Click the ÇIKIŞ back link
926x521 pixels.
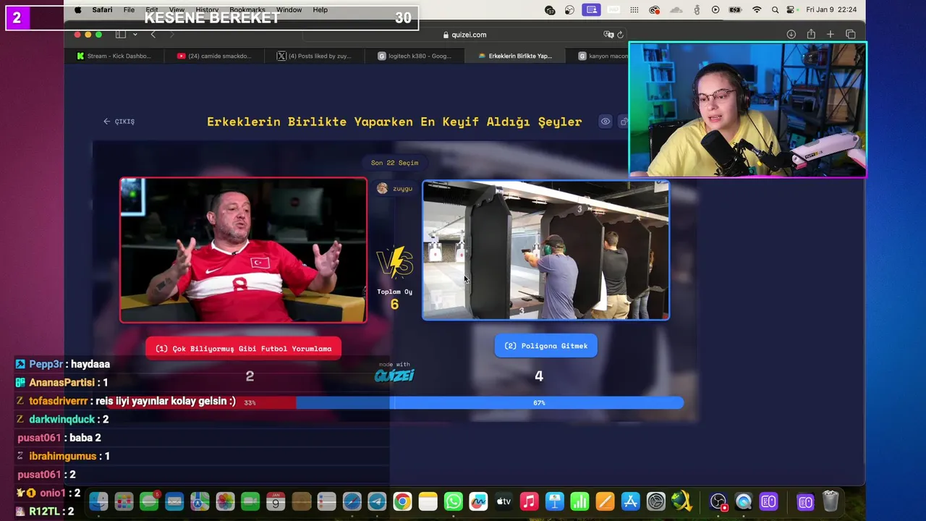click(119, 122)
